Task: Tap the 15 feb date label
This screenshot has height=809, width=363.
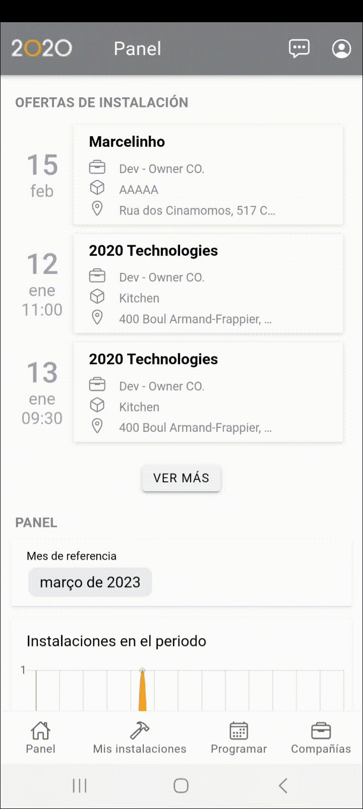Action: point(42,175)
